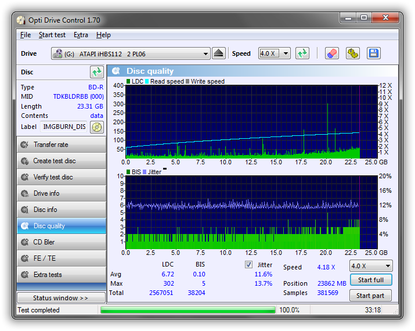Image resolution: width=415 pixels, height=331 pixels.
Task: Click the cyan Read speed legend swatch
Action: pyautogui.click(x=147, y=81)
